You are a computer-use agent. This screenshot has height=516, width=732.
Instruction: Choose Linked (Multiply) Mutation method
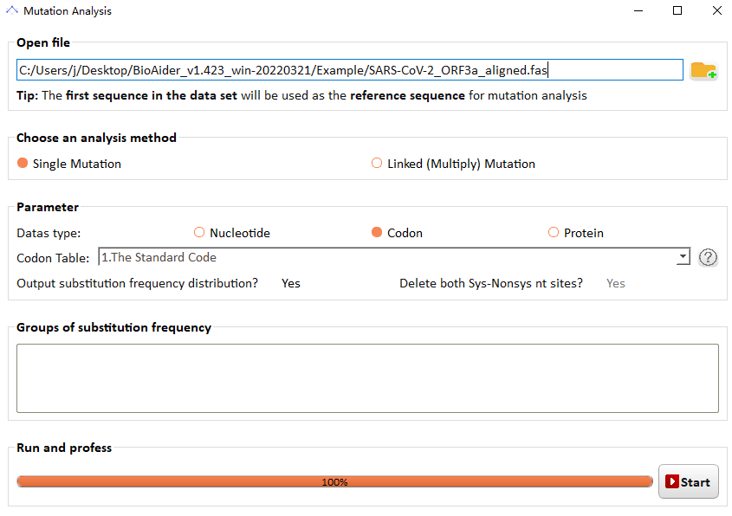click(x=377, y=164)
